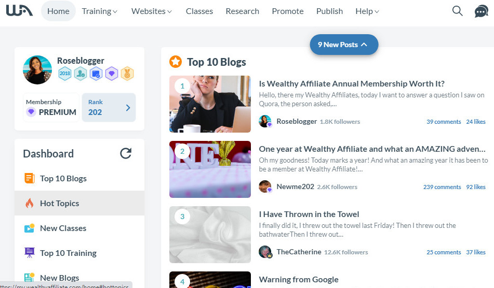The height and width of the screenshot is (288, 494).
Task: Open the Research menu item
Action: pos(242,11)
